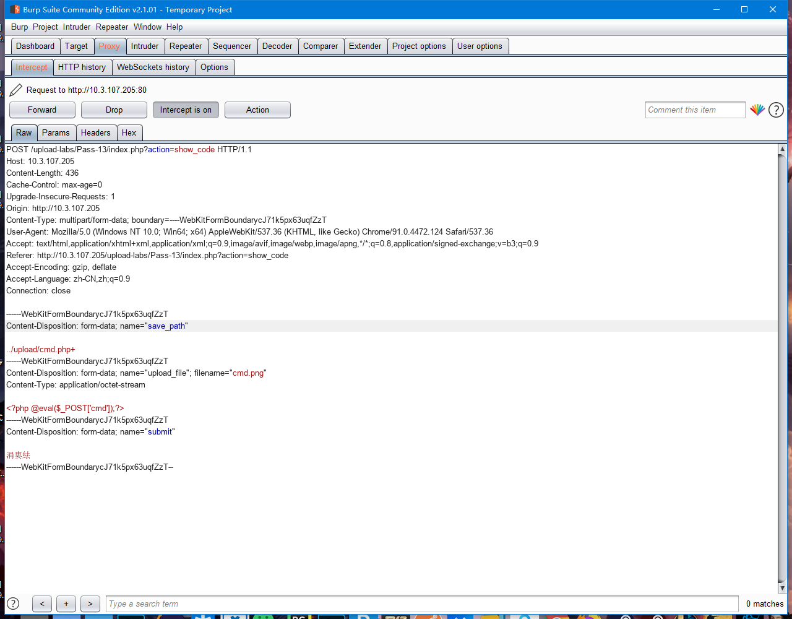Click the scrollbar up arrow in request editor
This screenshot has width=792, height=619.
[x=782, y=149]
